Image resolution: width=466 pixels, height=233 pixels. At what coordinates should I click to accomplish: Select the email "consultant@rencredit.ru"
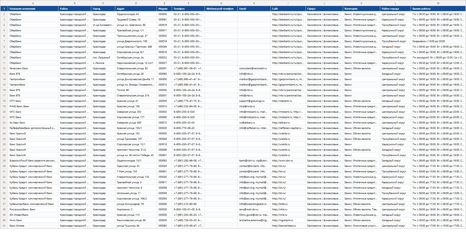[x=254, y=68]
